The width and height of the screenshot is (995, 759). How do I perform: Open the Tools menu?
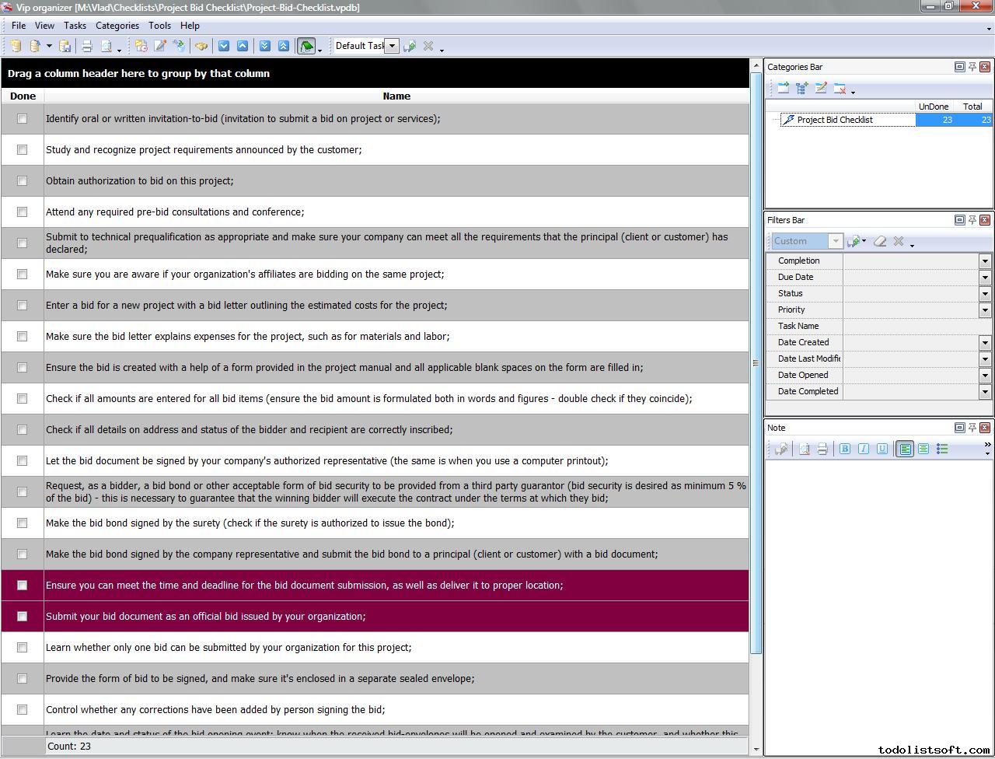click(x=159, y=26)
